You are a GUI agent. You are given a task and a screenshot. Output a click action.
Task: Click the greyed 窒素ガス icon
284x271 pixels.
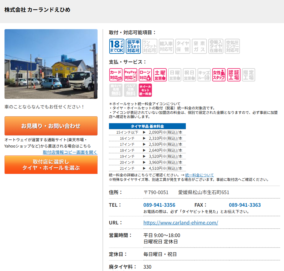(199, 46)
